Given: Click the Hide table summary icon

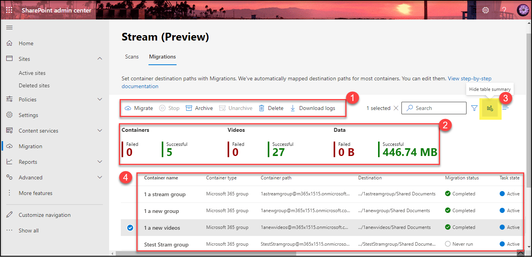Looking at the screenshot, I should [x=490, y=108].
